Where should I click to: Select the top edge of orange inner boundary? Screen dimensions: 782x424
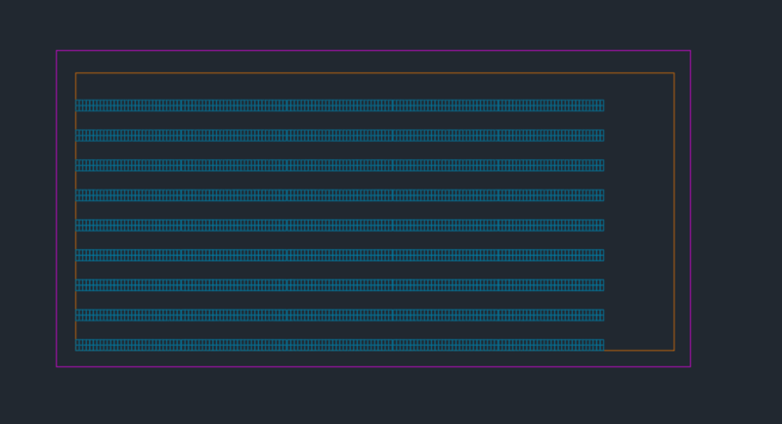point(374,73)
